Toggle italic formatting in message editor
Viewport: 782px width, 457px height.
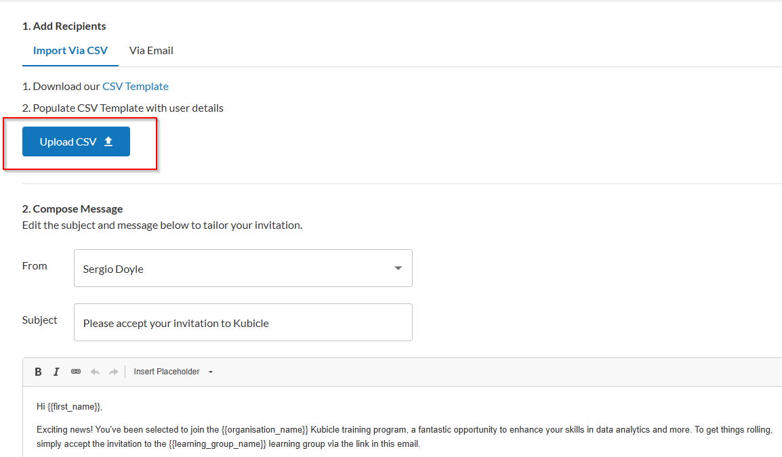[56, 372]
